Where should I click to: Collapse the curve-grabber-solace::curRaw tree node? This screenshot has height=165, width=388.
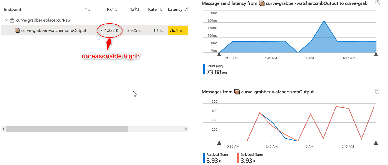click(6, 20)
